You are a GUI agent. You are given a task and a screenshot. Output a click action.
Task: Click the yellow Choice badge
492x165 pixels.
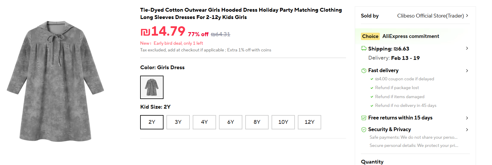(370, 36)
